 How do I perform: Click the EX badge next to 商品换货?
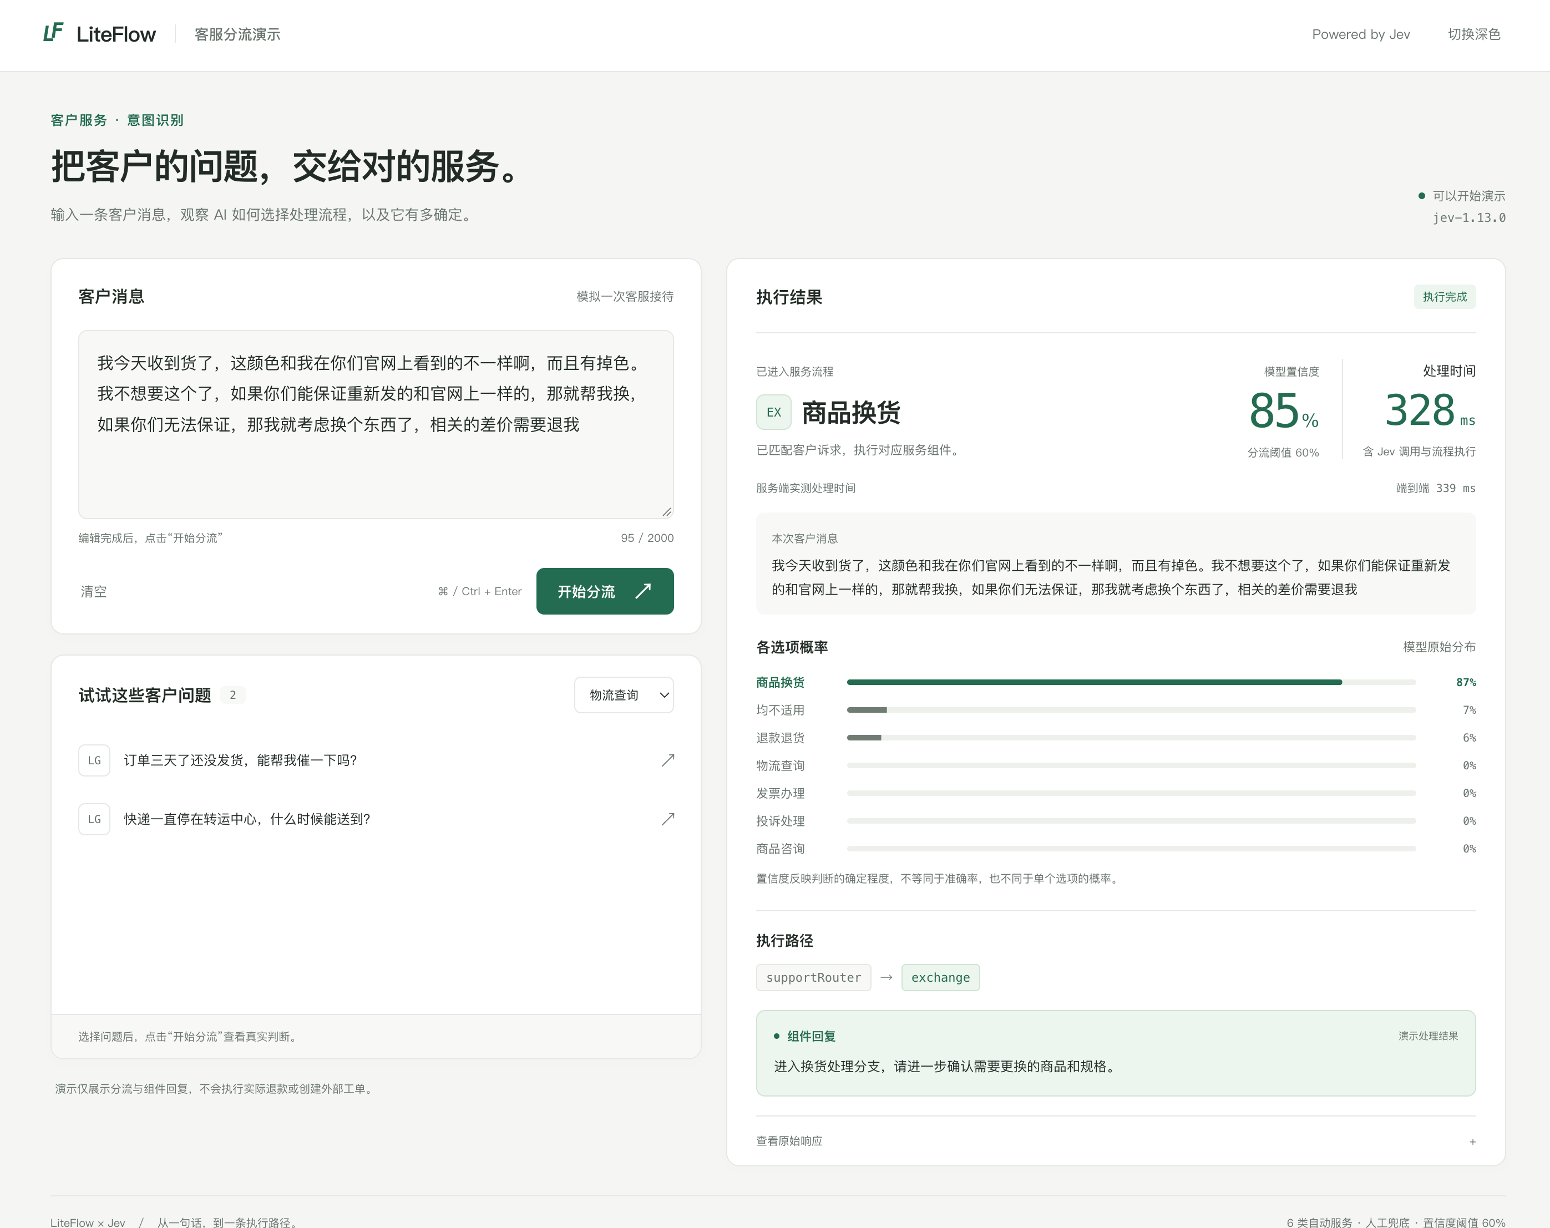773,412
